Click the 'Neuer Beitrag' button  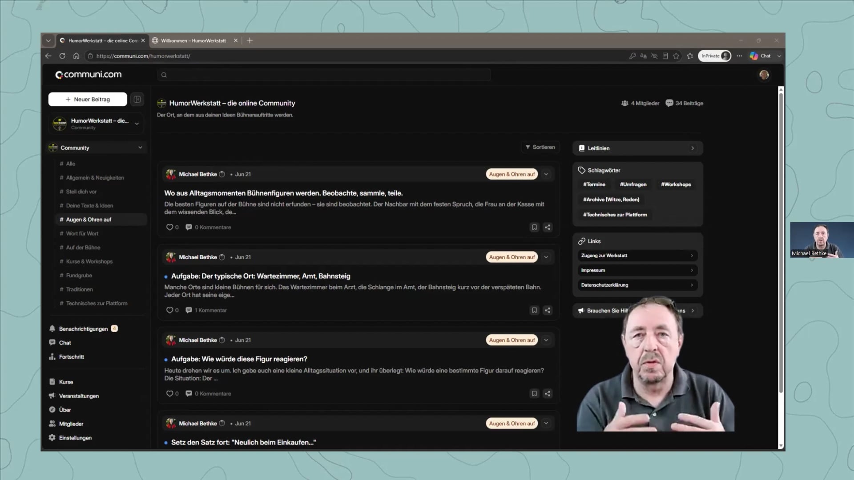88,99
